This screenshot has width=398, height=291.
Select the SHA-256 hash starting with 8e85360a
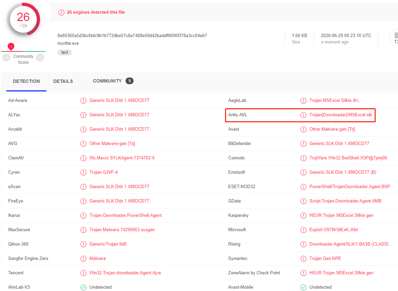click(x=132, y=35)
